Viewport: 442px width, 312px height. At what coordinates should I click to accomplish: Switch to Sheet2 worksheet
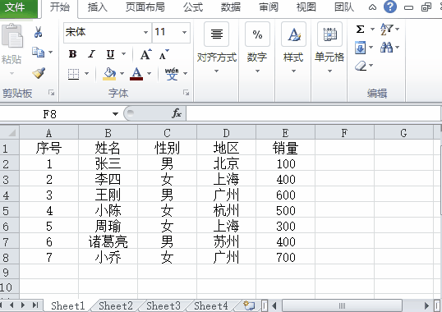116,305
